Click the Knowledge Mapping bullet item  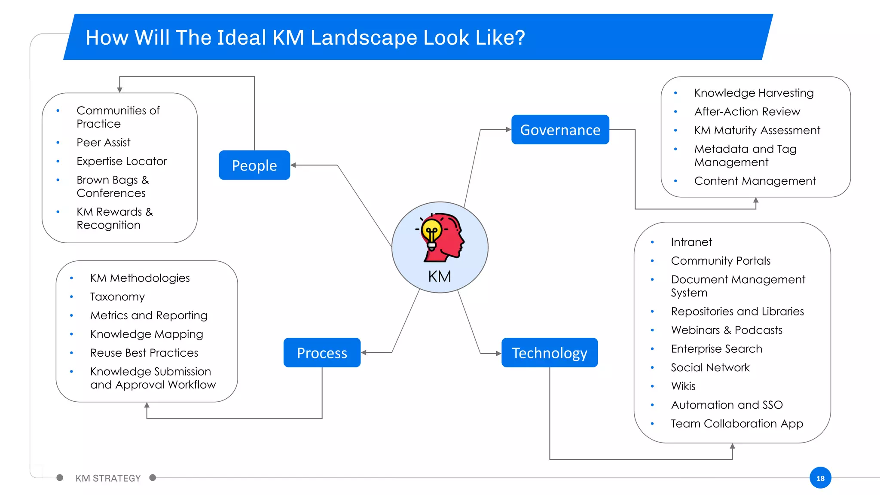[147, 334]
